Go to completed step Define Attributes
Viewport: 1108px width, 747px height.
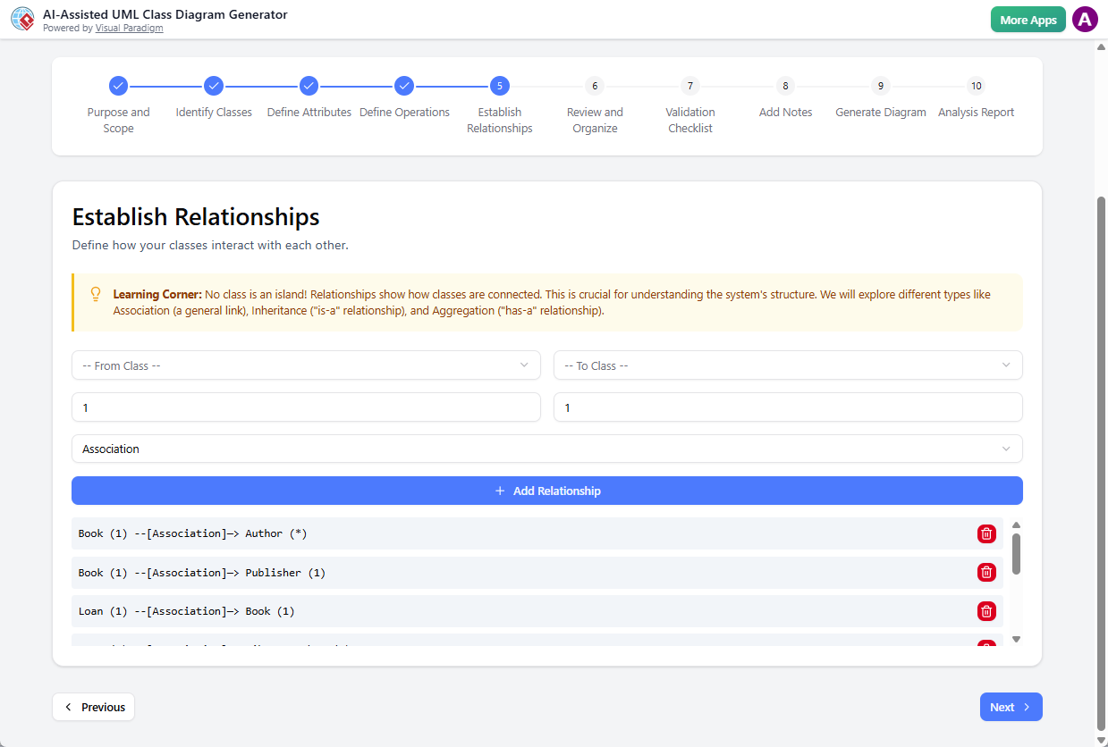pos(309,86)
